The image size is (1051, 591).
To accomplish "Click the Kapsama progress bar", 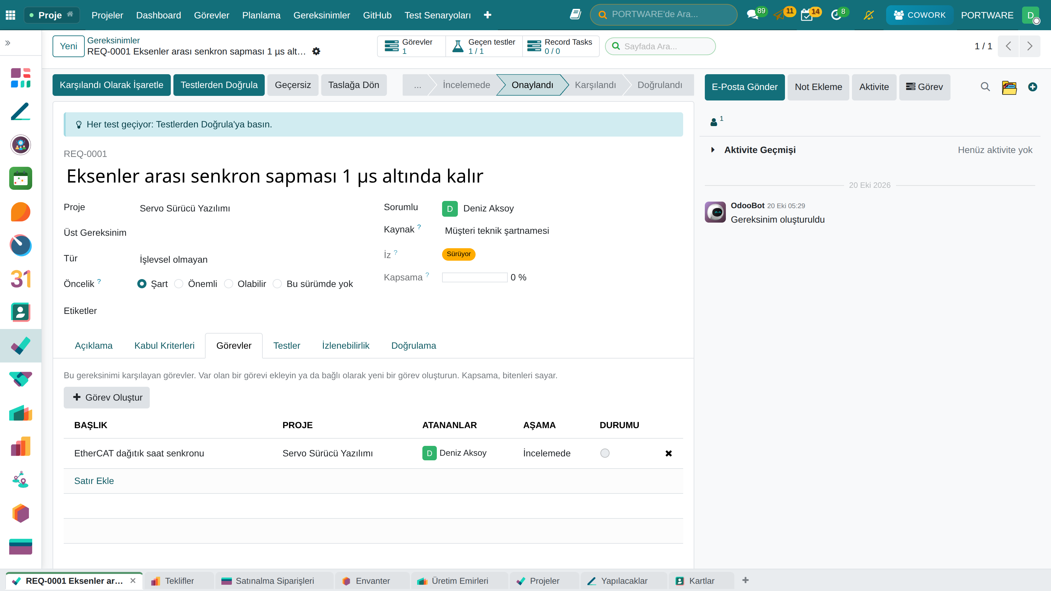I will tap(475, 277).
